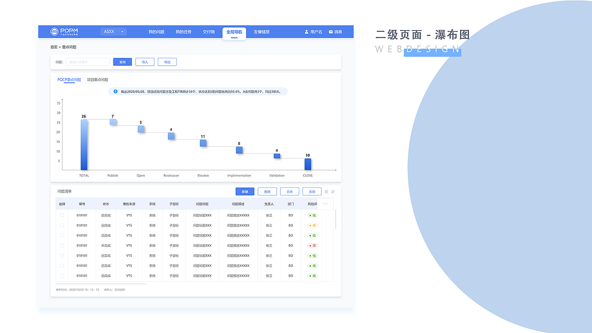The image size is (592, 333).
Task: Click the 编号 column header
Action: (82, 204)
